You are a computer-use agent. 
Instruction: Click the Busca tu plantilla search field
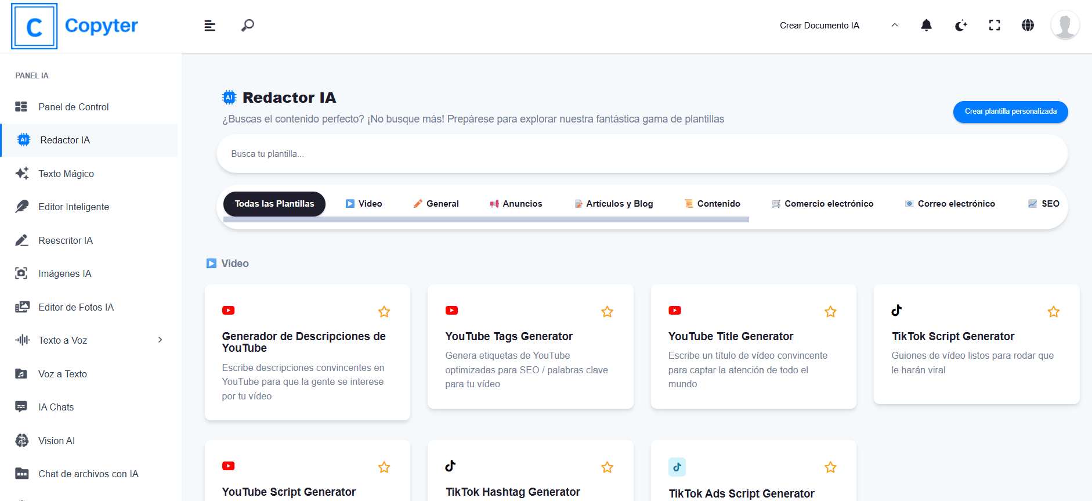point(641,154)
